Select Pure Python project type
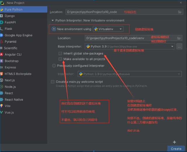The image size is (187, 152). [x=24, y=9]
